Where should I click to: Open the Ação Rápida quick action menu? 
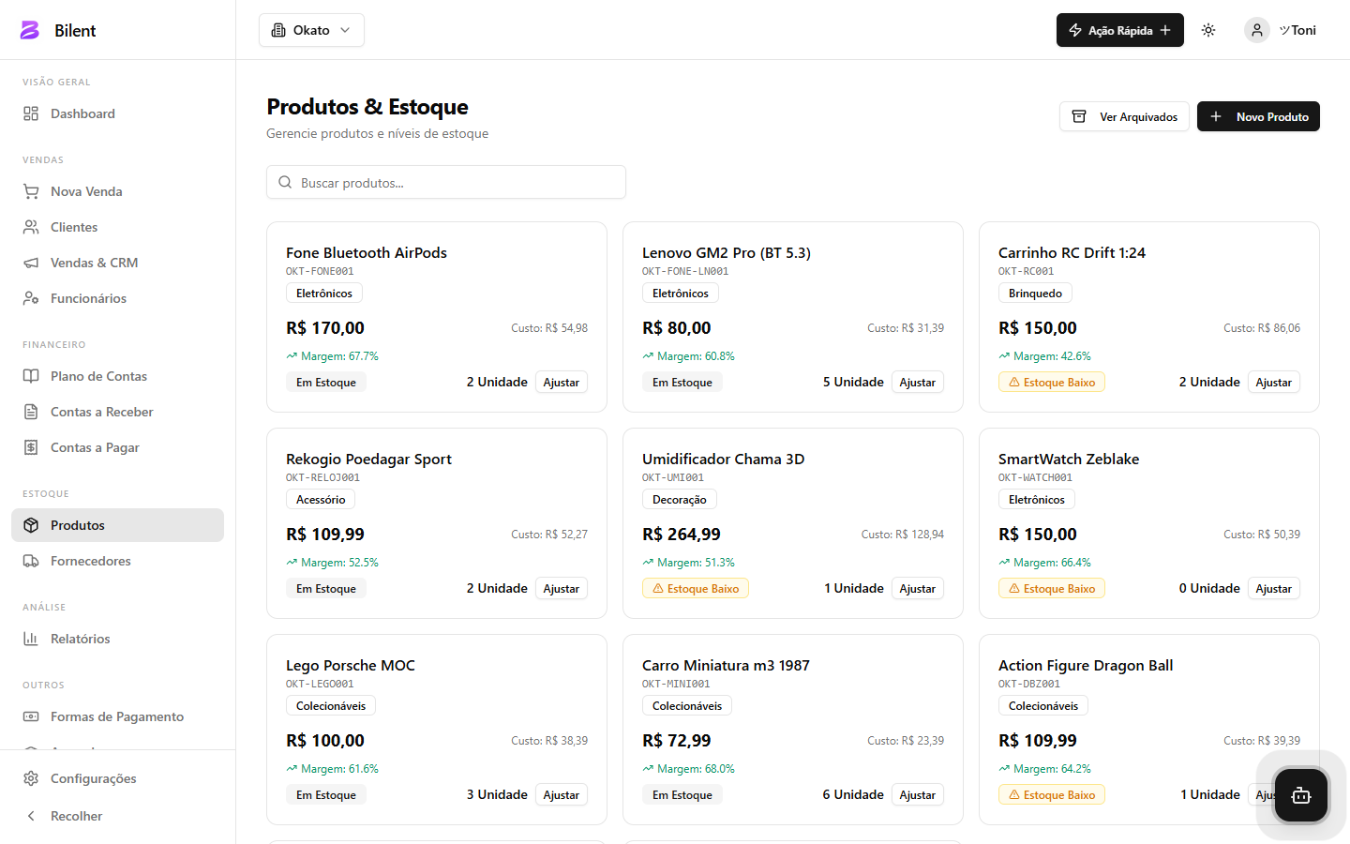(1119, 30)
